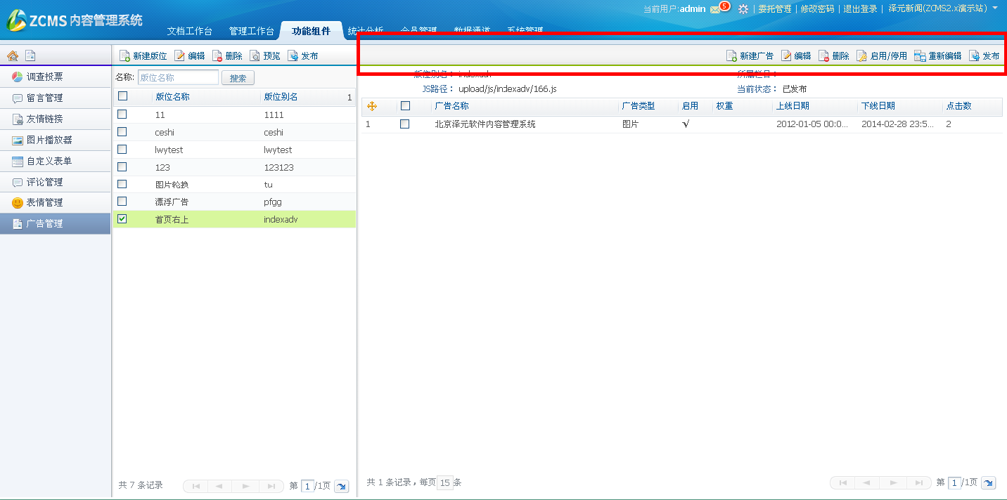Click the 版位名称 name search input field
Screen dimensions: 1007x500
point(177,78)
